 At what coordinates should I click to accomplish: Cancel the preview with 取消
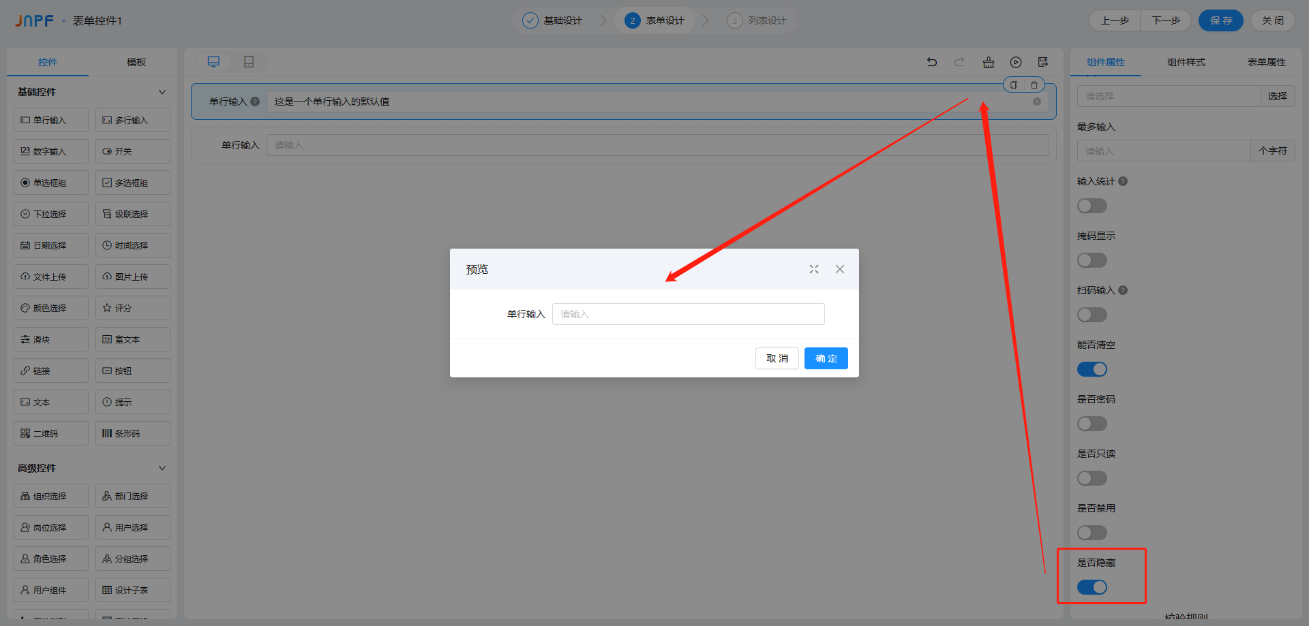click(777, 358)
